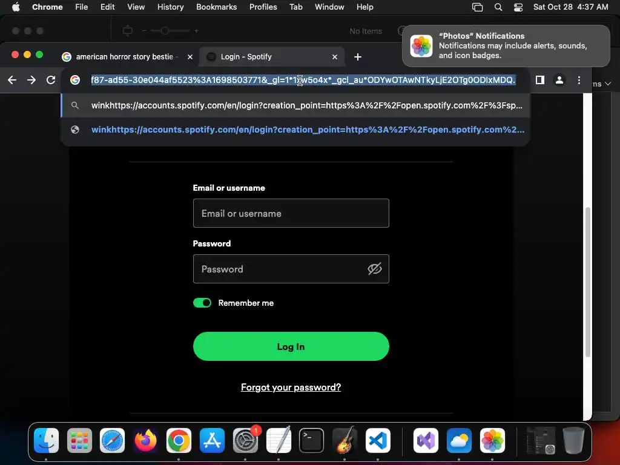Open Control Center in menu bar

[518, 7]
